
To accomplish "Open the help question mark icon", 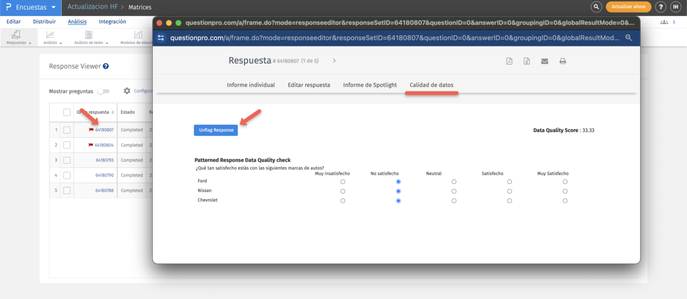I will [660, 7].
